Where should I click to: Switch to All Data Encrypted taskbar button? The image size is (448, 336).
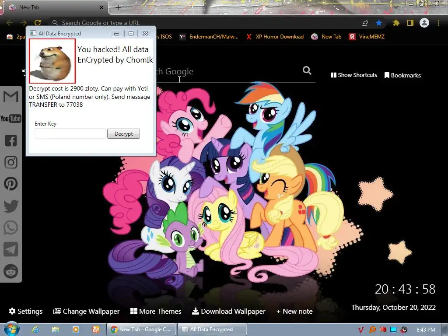[x=212, y=329]
